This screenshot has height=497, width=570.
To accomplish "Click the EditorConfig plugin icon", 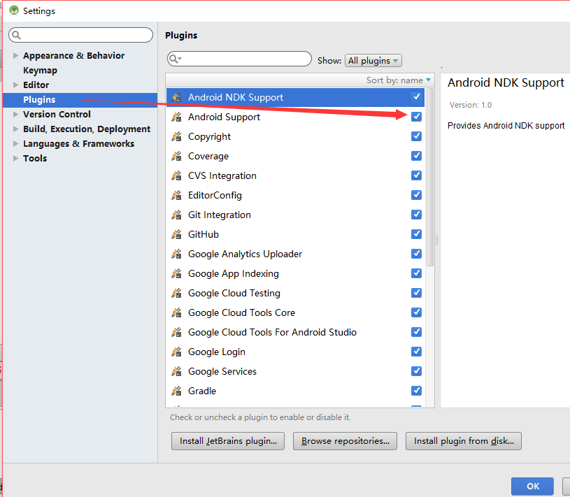I will tap(176, 196).
